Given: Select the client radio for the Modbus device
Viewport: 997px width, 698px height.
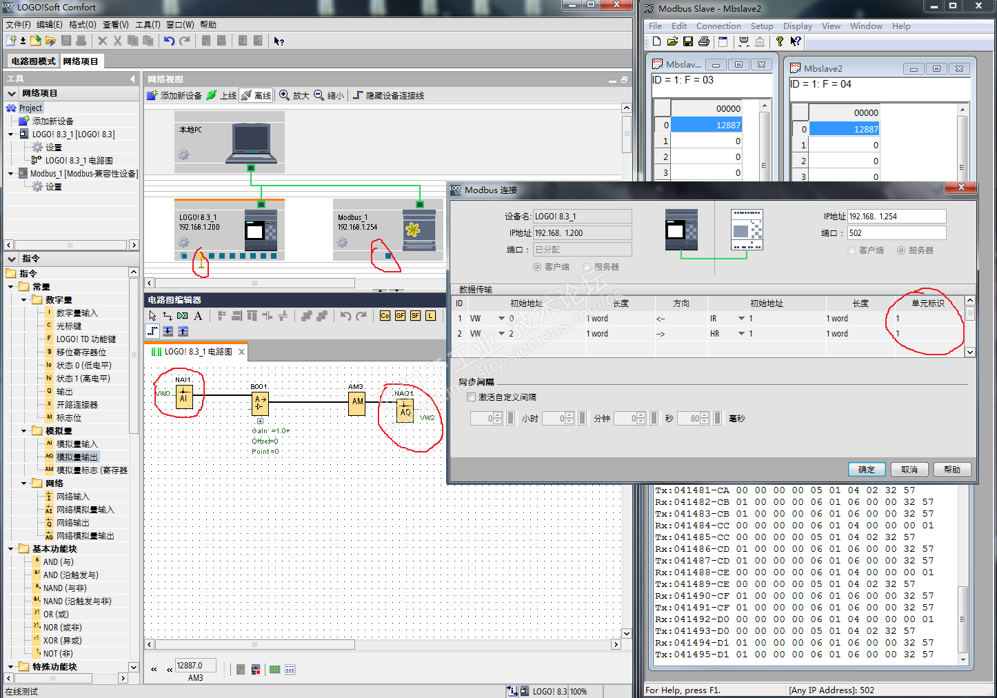Looking at the screenshot, I should (x=852, y=250).
